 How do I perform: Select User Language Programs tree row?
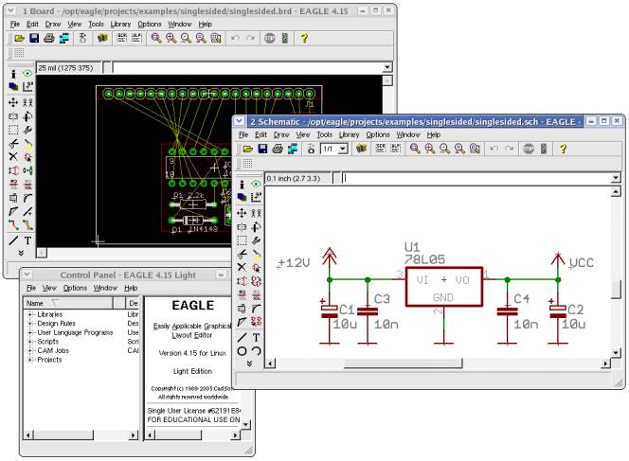click(x=75, y=332)
